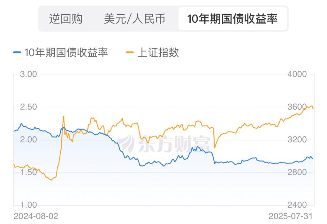Click the 3200 right axis label
The width and height of the screenshot is (327, 224).
click(x=297, y=140)
